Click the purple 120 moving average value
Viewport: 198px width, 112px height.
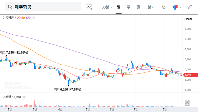(28, 18)
